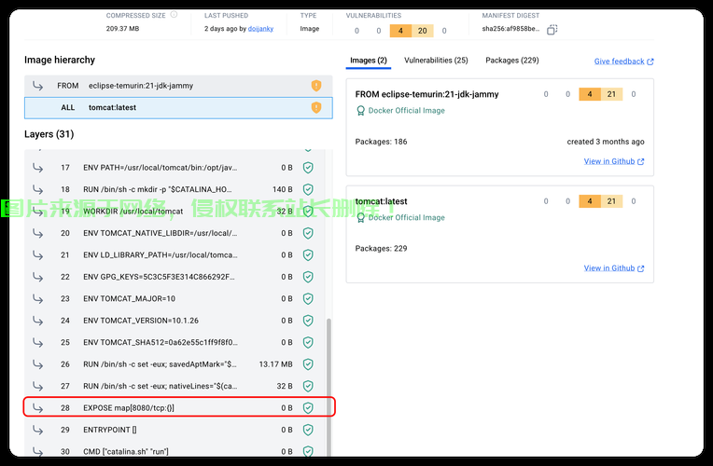
Task: Click the yellow 21 badge on eclipse-temurin card
Action: [x=611, y=94]
